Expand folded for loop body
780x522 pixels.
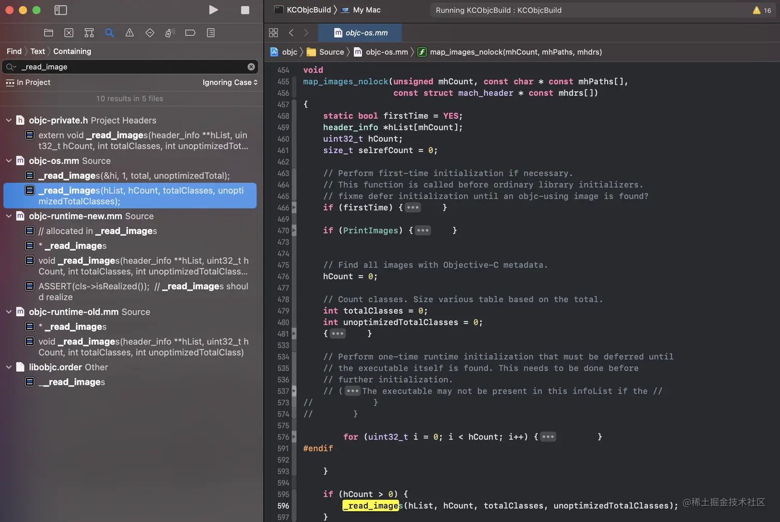(x=548, y=437)
